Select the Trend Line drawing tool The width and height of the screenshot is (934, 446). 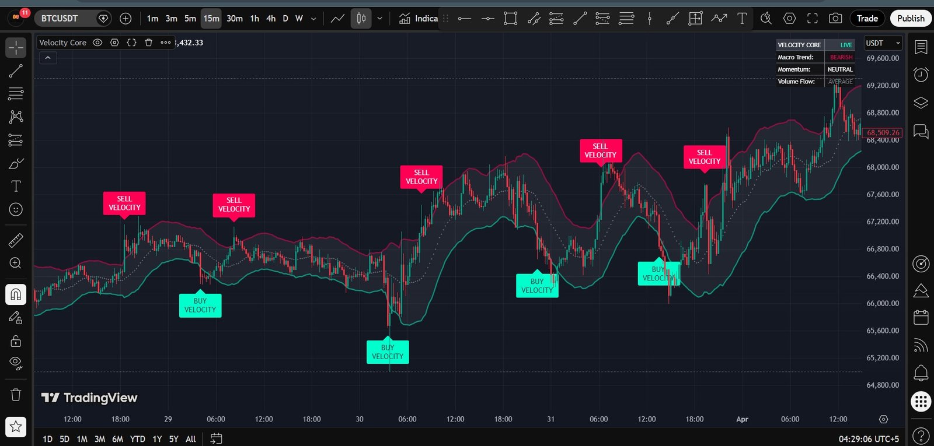(x=16, y=71)
